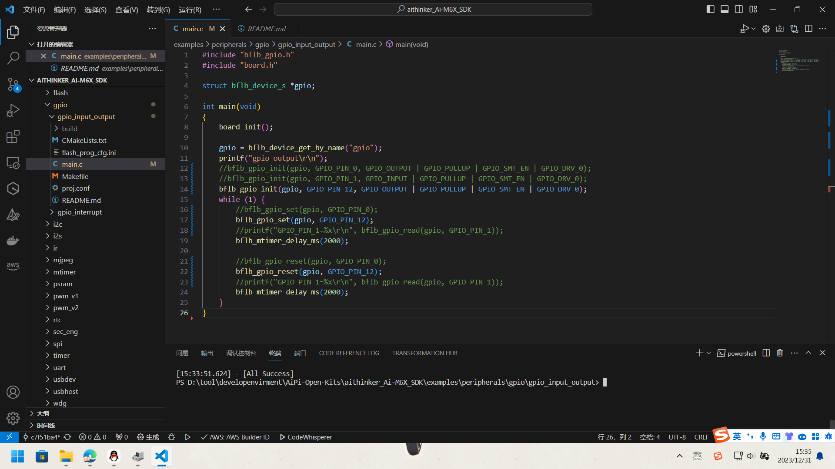Image resolution: width=835 pixels, height=469 pixels.
Task: Go back using navigation arrow
Action: 248,9
